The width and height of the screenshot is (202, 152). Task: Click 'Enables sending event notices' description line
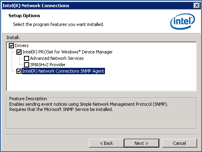coord(89,104)
